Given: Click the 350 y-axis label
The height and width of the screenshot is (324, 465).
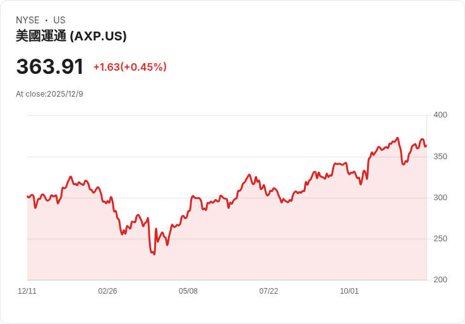Looking at the screenshot, I should point(440,156).
